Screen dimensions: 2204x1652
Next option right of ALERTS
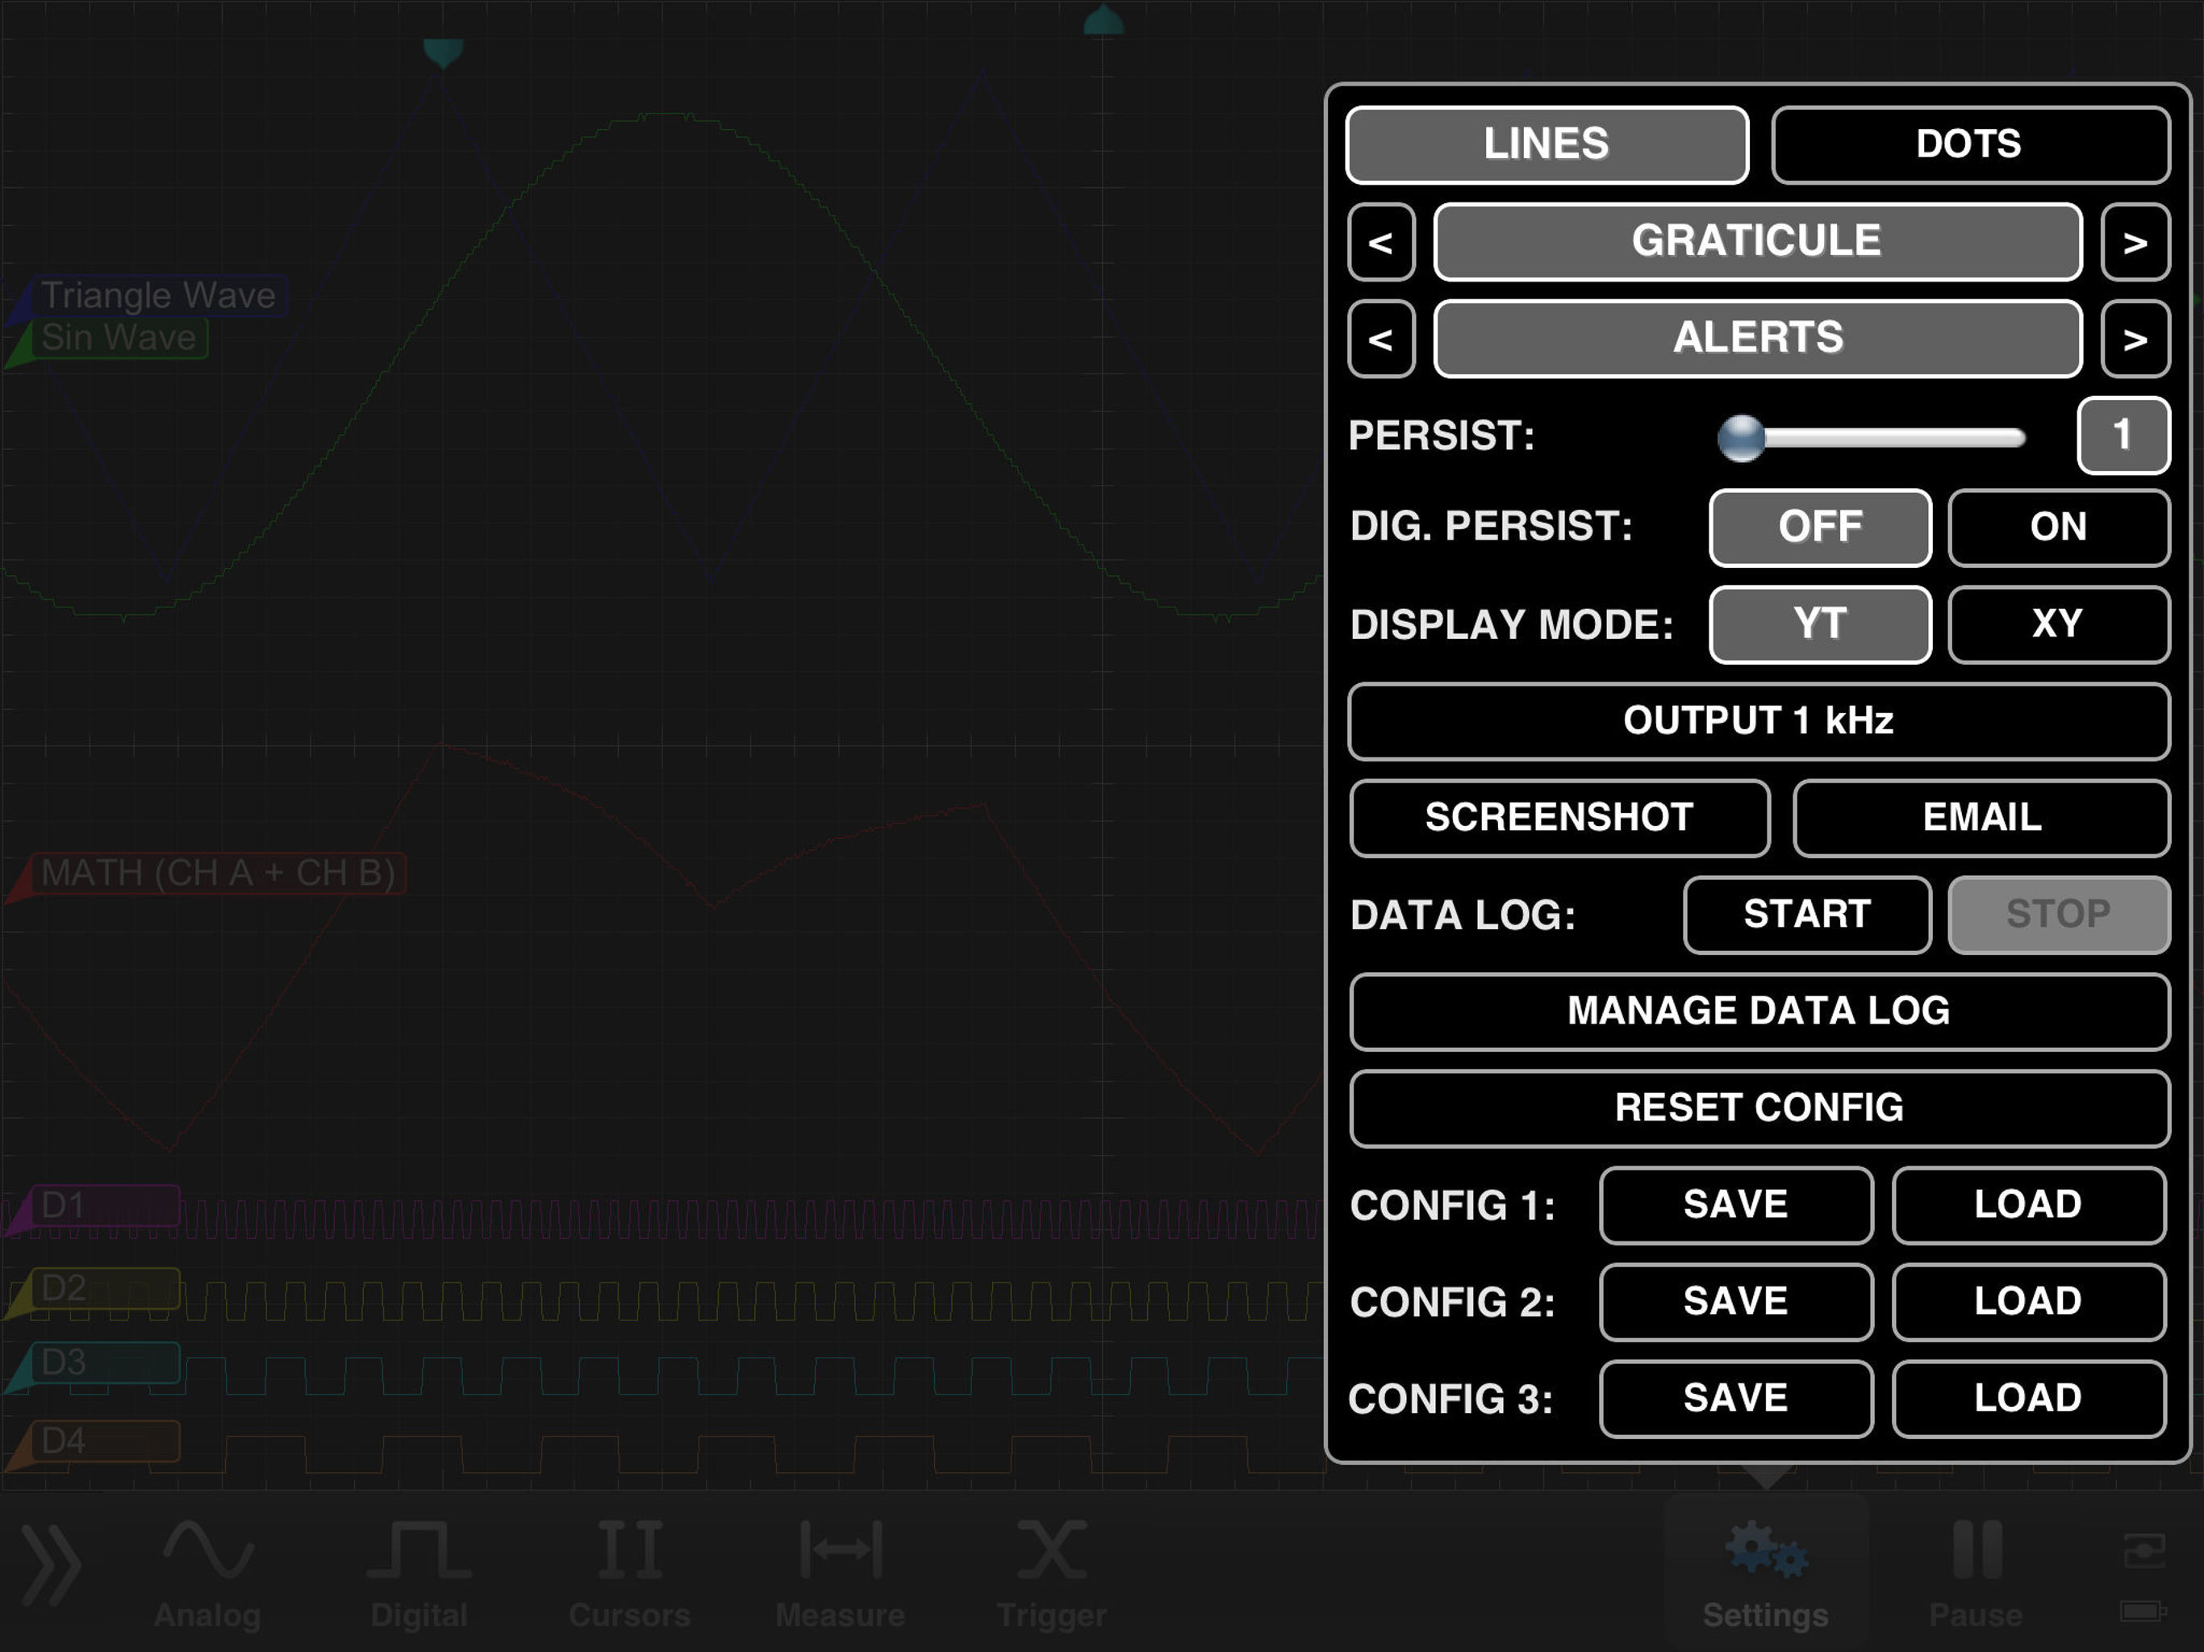click(2135, 339)
